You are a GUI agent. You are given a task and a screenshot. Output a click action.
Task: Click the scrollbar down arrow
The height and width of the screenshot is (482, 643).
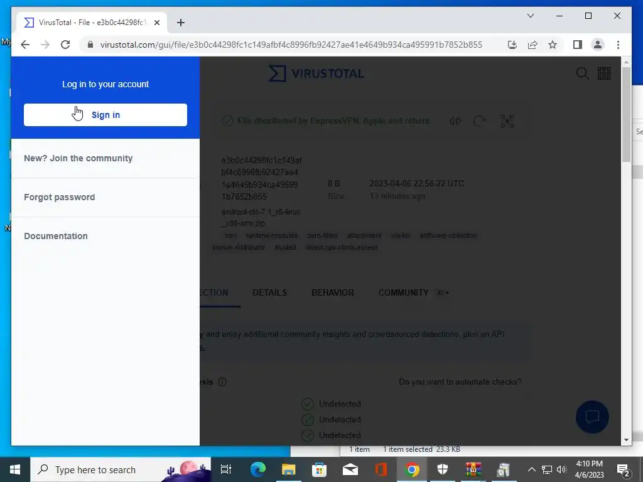[x=626, y=440]
